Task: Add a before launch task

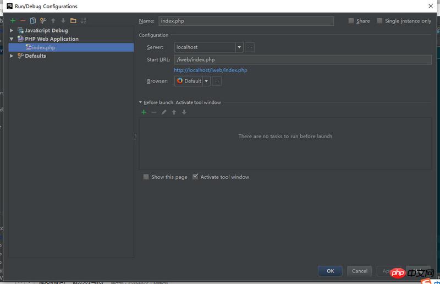Action: (144, 112)
